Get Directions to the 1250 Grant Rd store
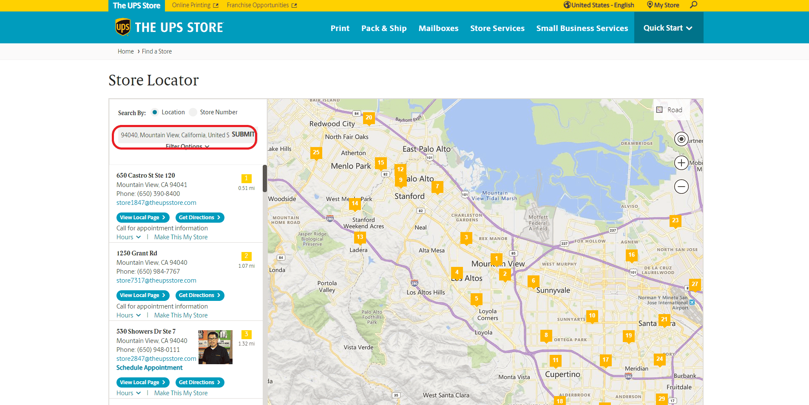The height and width of the screenshot is (405, 809). 199,295
